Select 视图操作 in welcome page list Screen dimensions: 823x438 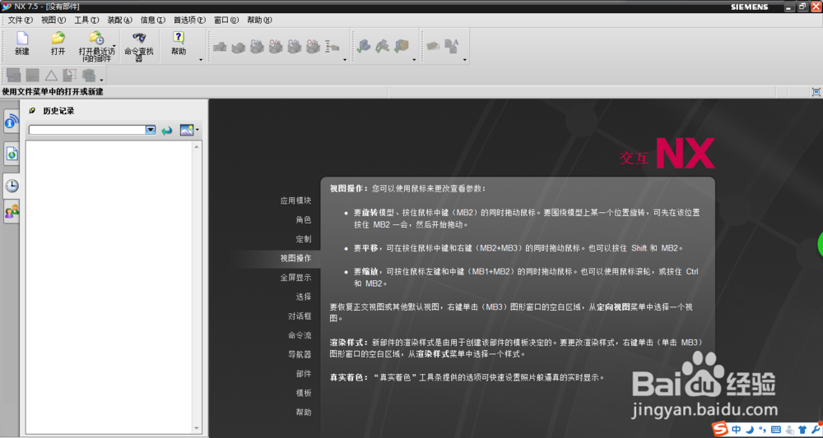295,258
